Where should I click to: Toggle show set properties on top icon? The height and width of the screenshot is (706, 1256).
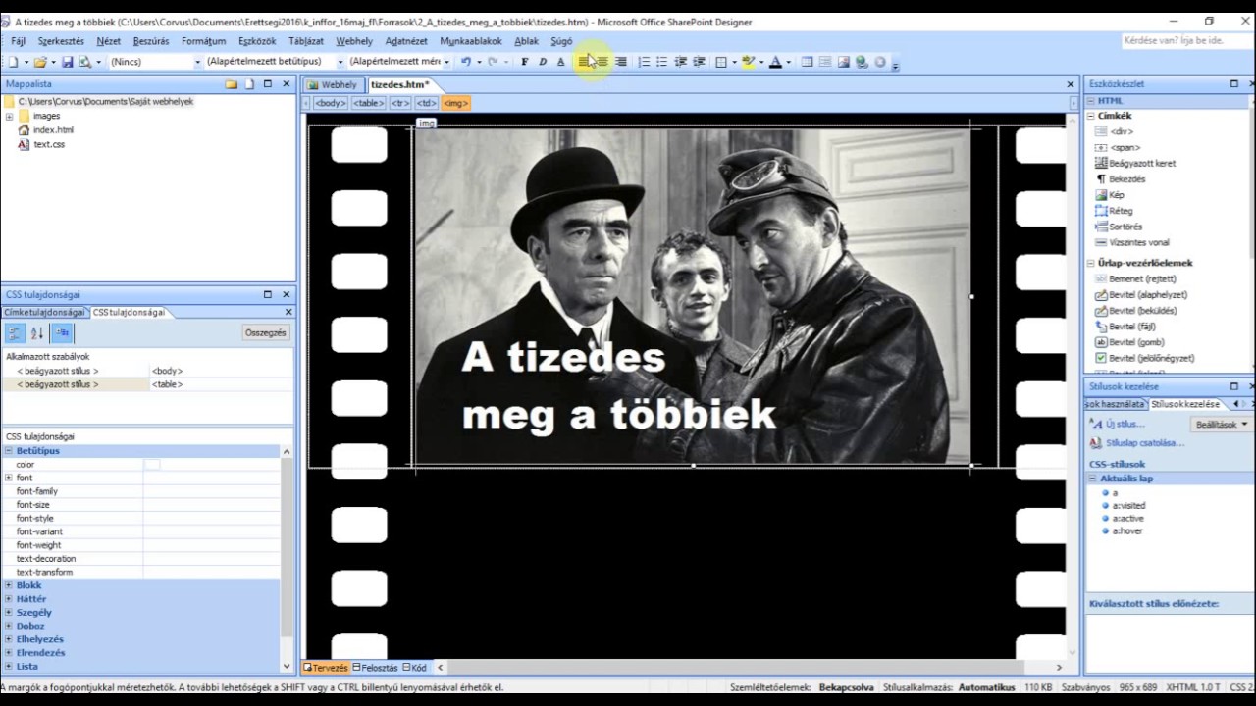(62, 333)
